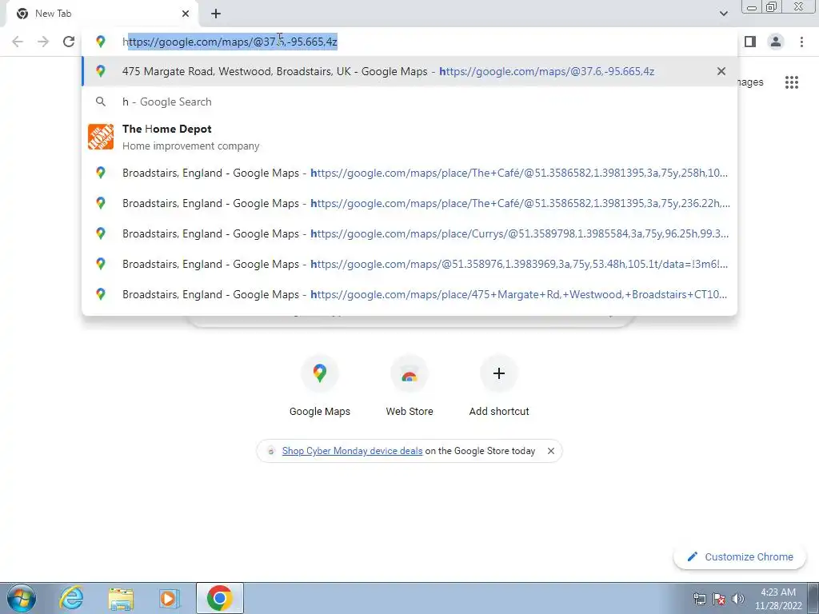Click the Chrome taskbar icon
Screen dimensions: 819x614
220,598
